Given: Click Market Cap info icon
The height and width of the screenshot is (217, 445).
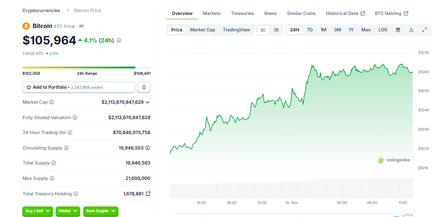Looking at the screenshot, I should point(52,102).
